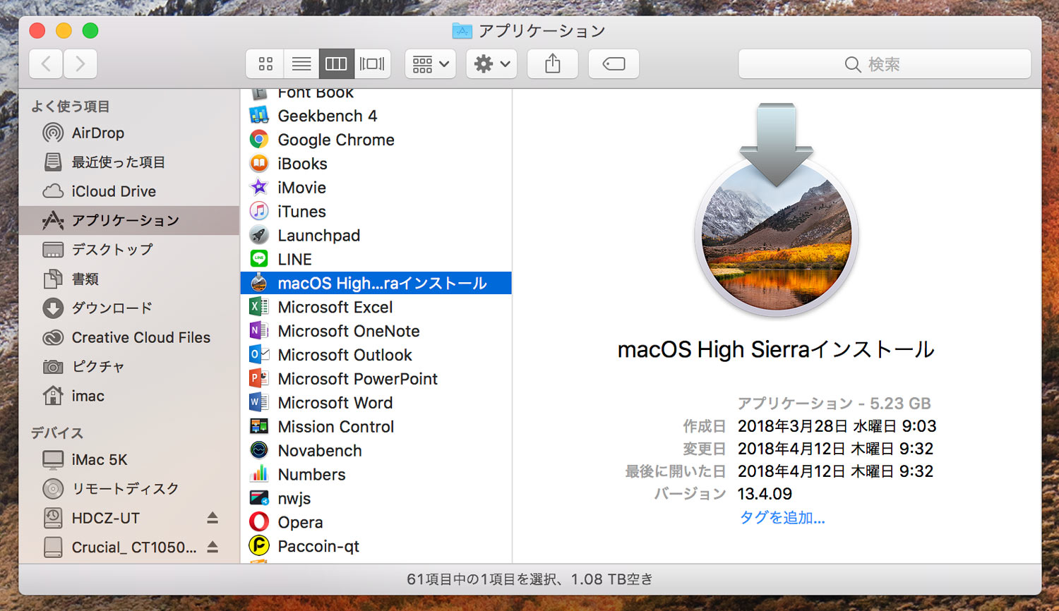Viewport: 1059px width, 611px height.
Task: Click the LINE app icon
Action: (x=259, y=259)
